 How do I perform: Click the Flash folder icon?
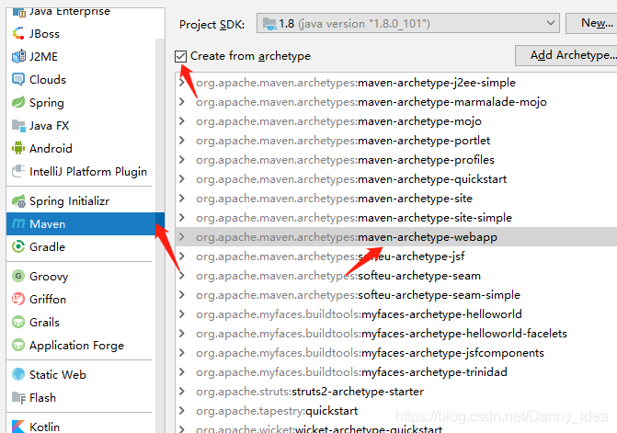pos(18,397)
